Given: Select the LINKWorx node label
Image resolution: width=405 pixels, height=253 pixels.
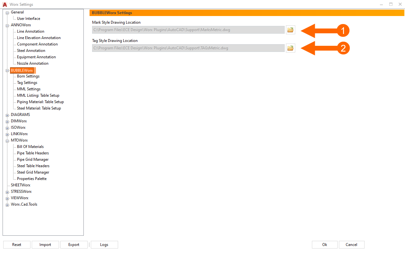Looking at the screenshot, I should [x=19, y=134].
